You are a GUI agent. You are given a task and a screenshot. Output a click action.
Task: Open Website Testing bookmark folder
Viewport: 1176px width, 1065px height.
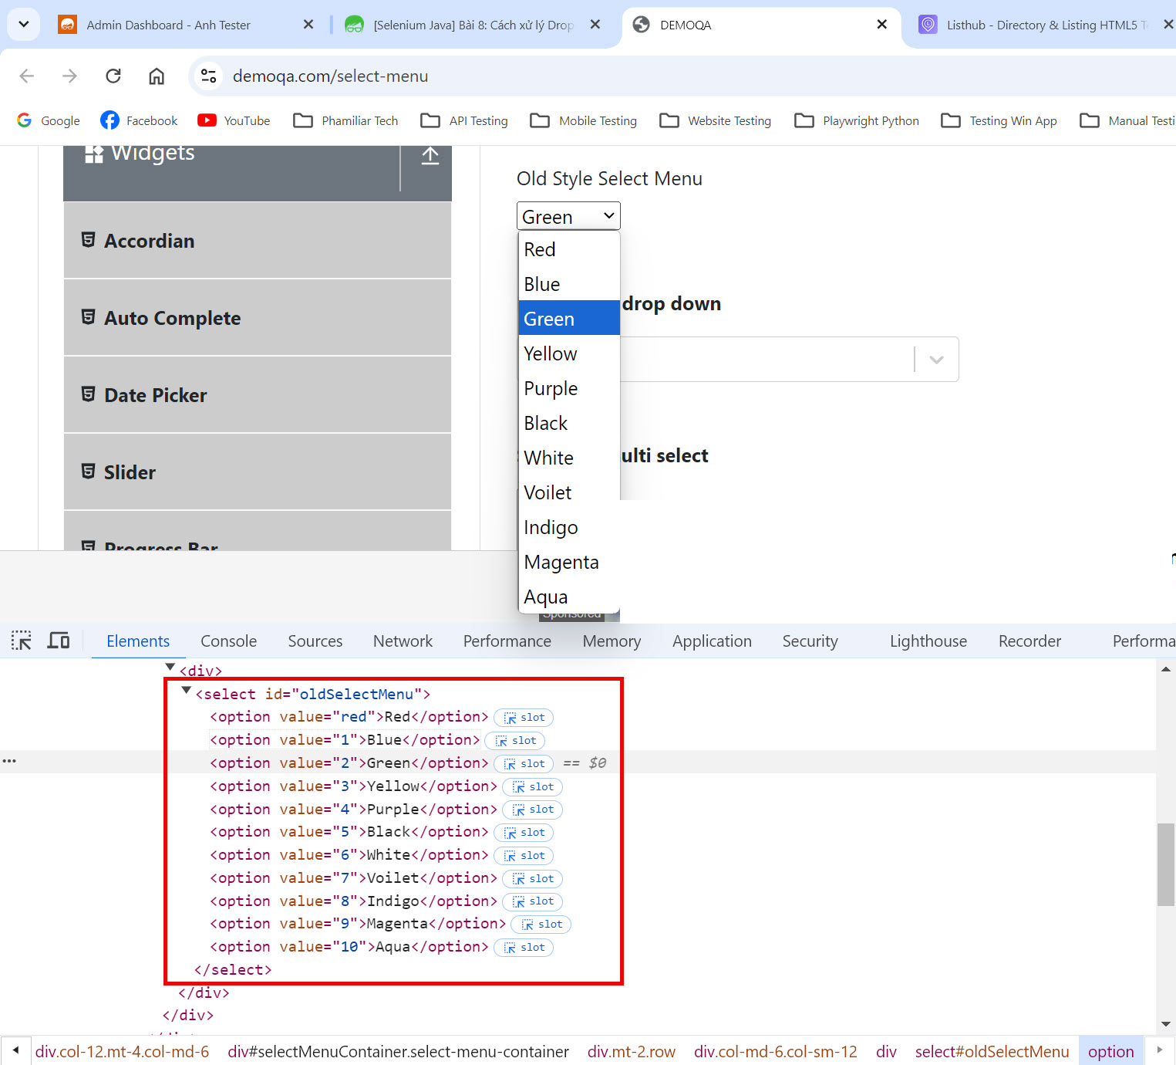coord(716,120)
